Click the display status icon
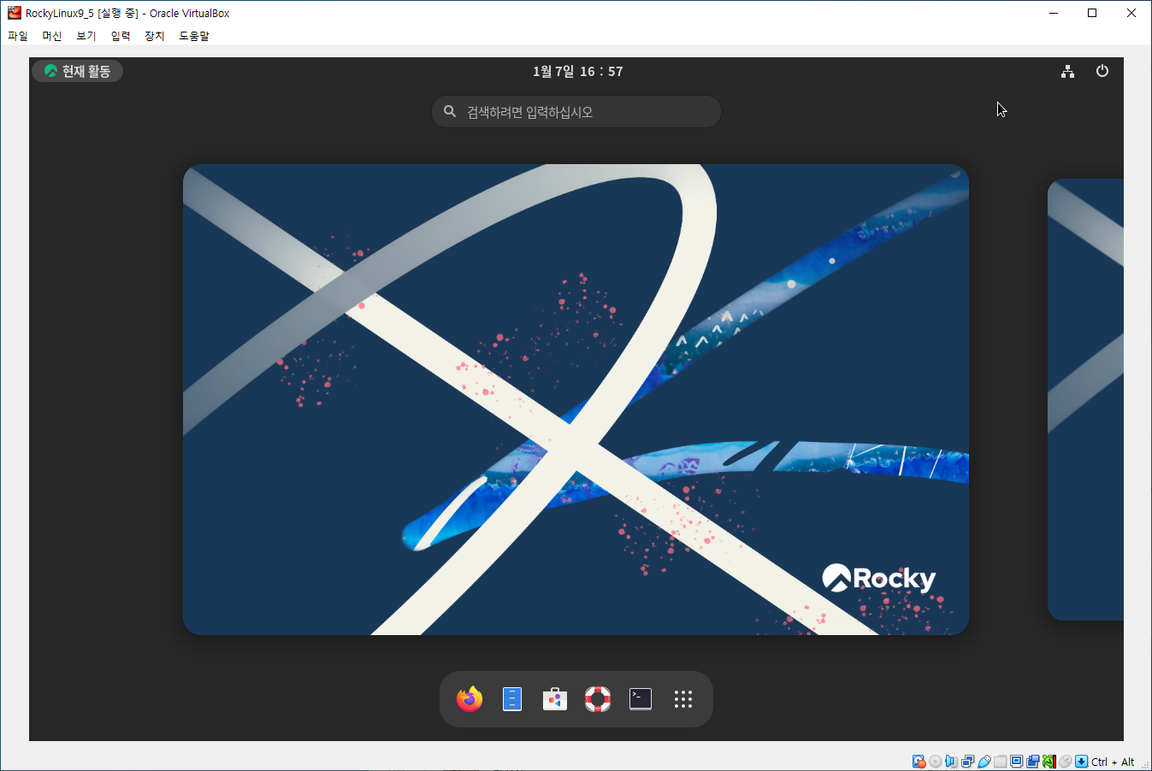The width and height of the screenshot is (1152, 771). [x=1016, y=762]
